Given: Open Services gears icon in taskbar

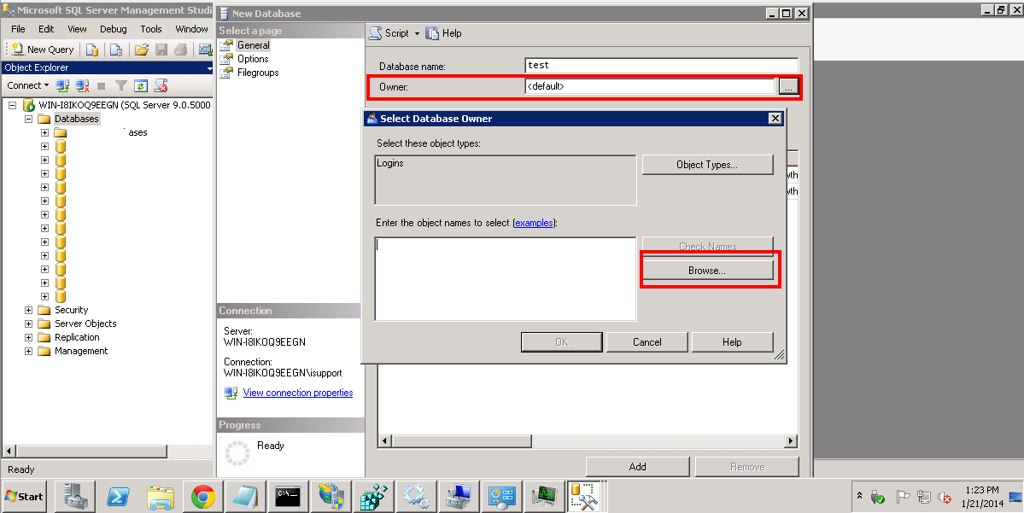Looking at the screenshot, I should [417, 498].
